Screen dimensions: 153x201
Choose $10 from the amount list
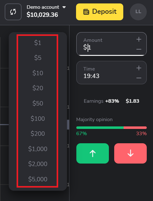tap(38, 73)
